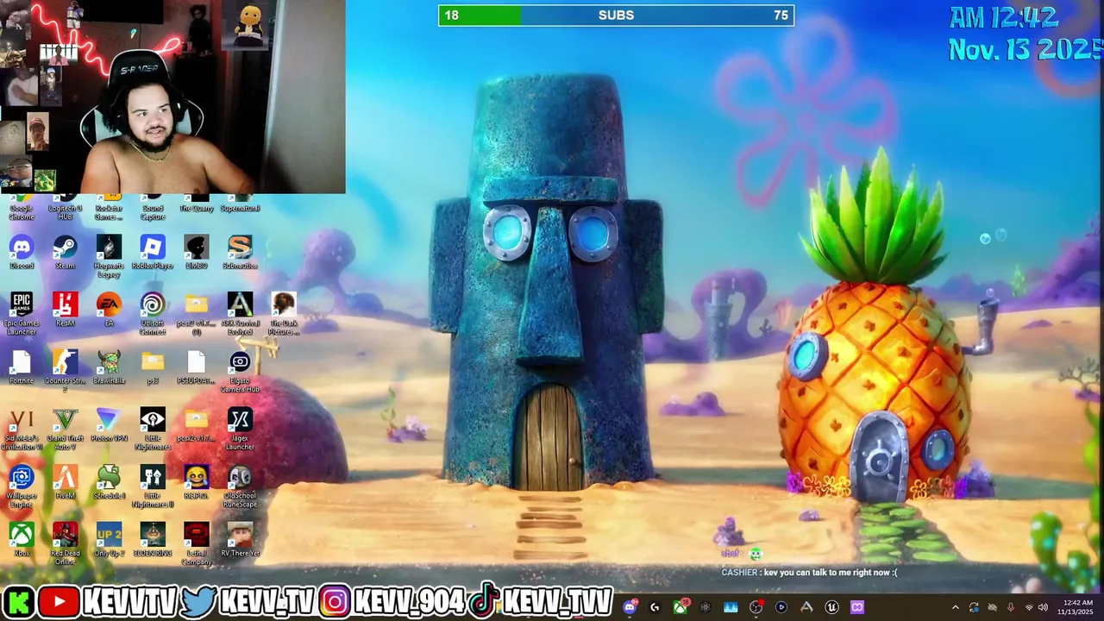This screenshot has height=621, width=1104.
Task: Open the Elgato Camera Hub shortcut
Action: click(240, 372)
